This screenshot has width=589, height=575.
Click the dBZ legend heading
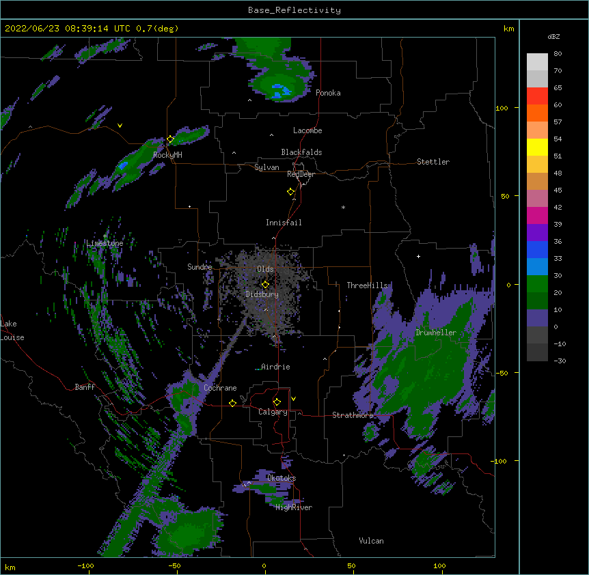coord(553,37)
